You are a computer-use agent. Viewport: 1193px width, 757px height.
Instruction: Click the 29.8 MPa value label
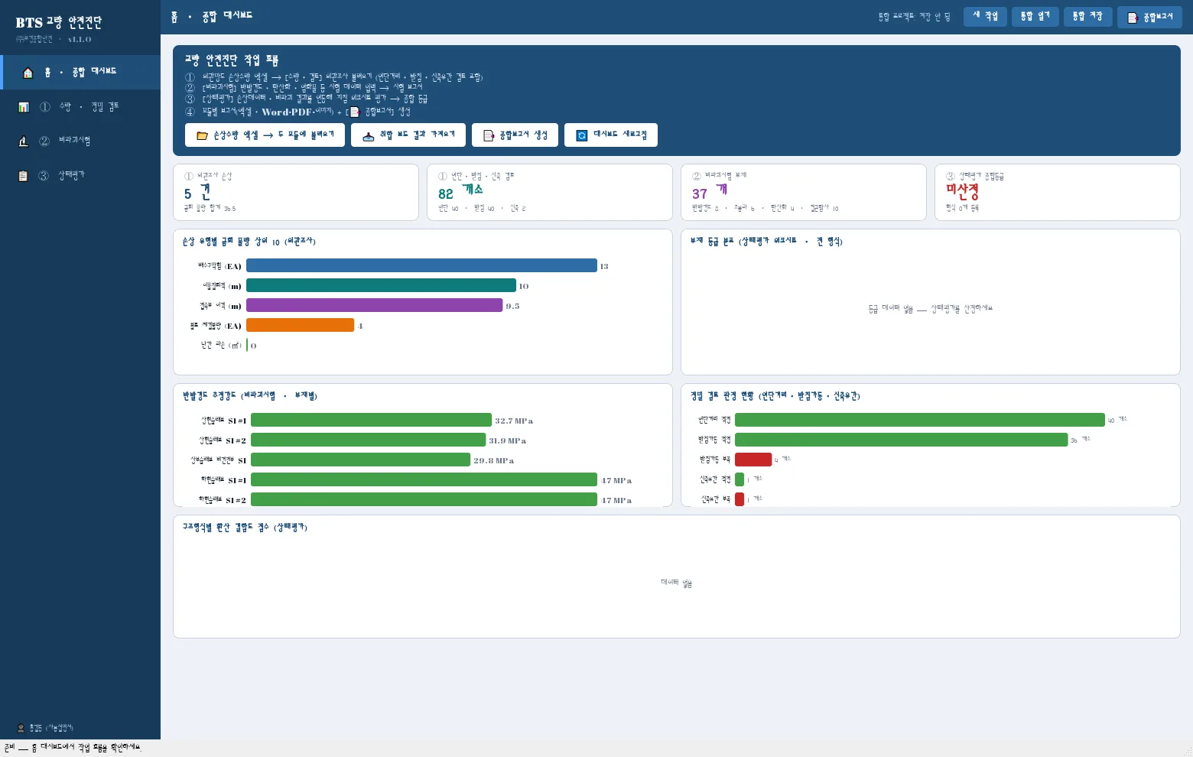tap(494, 460)
